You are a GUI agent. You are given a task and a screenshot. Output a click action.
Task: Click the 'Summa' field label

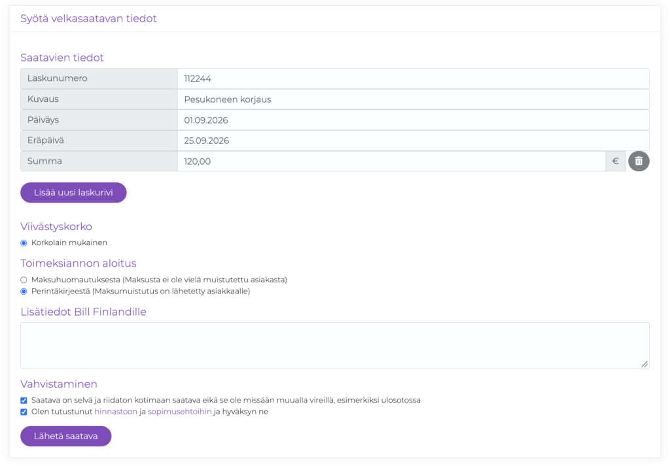[x=45, y=161]
